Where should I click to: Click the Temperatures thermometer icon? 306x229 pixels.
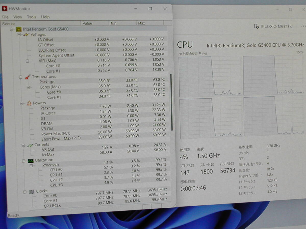(x=28, y=77)
